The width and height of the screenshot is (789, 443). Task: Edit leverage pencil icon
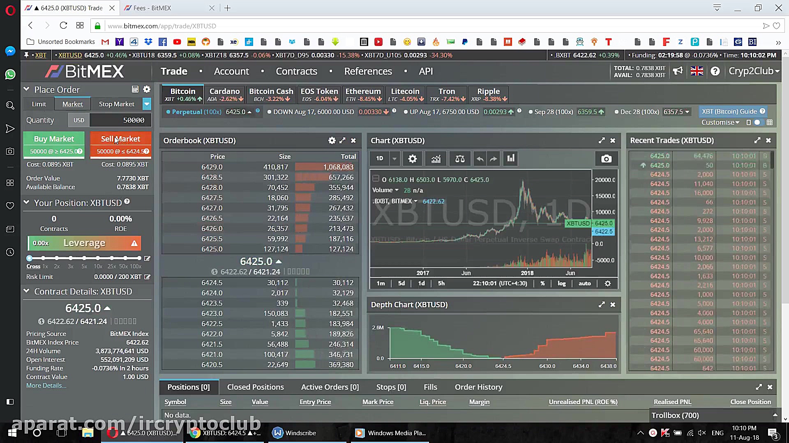147,258
